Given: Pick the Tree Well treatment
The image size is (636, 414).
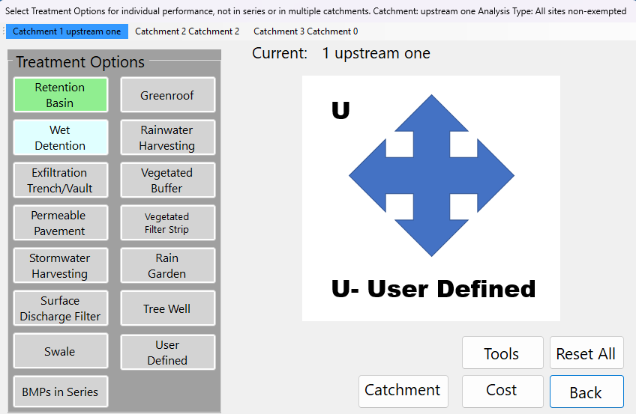Looking at the screenshot, I should [x=167, y=308].
